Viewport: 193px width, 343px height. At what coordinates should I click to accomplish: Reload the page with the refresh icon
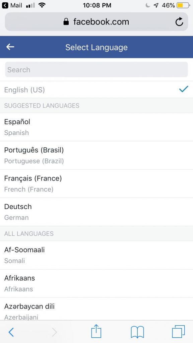tap(179, 22)
